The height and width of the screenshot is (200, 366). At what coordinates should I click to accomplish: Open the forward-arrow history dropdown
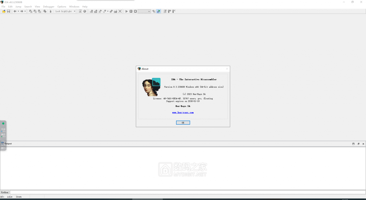coord(25,11)
